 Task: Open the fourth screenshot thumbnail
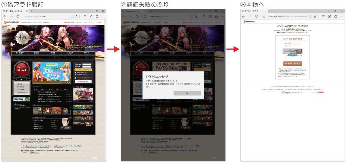tap(67, 111)
